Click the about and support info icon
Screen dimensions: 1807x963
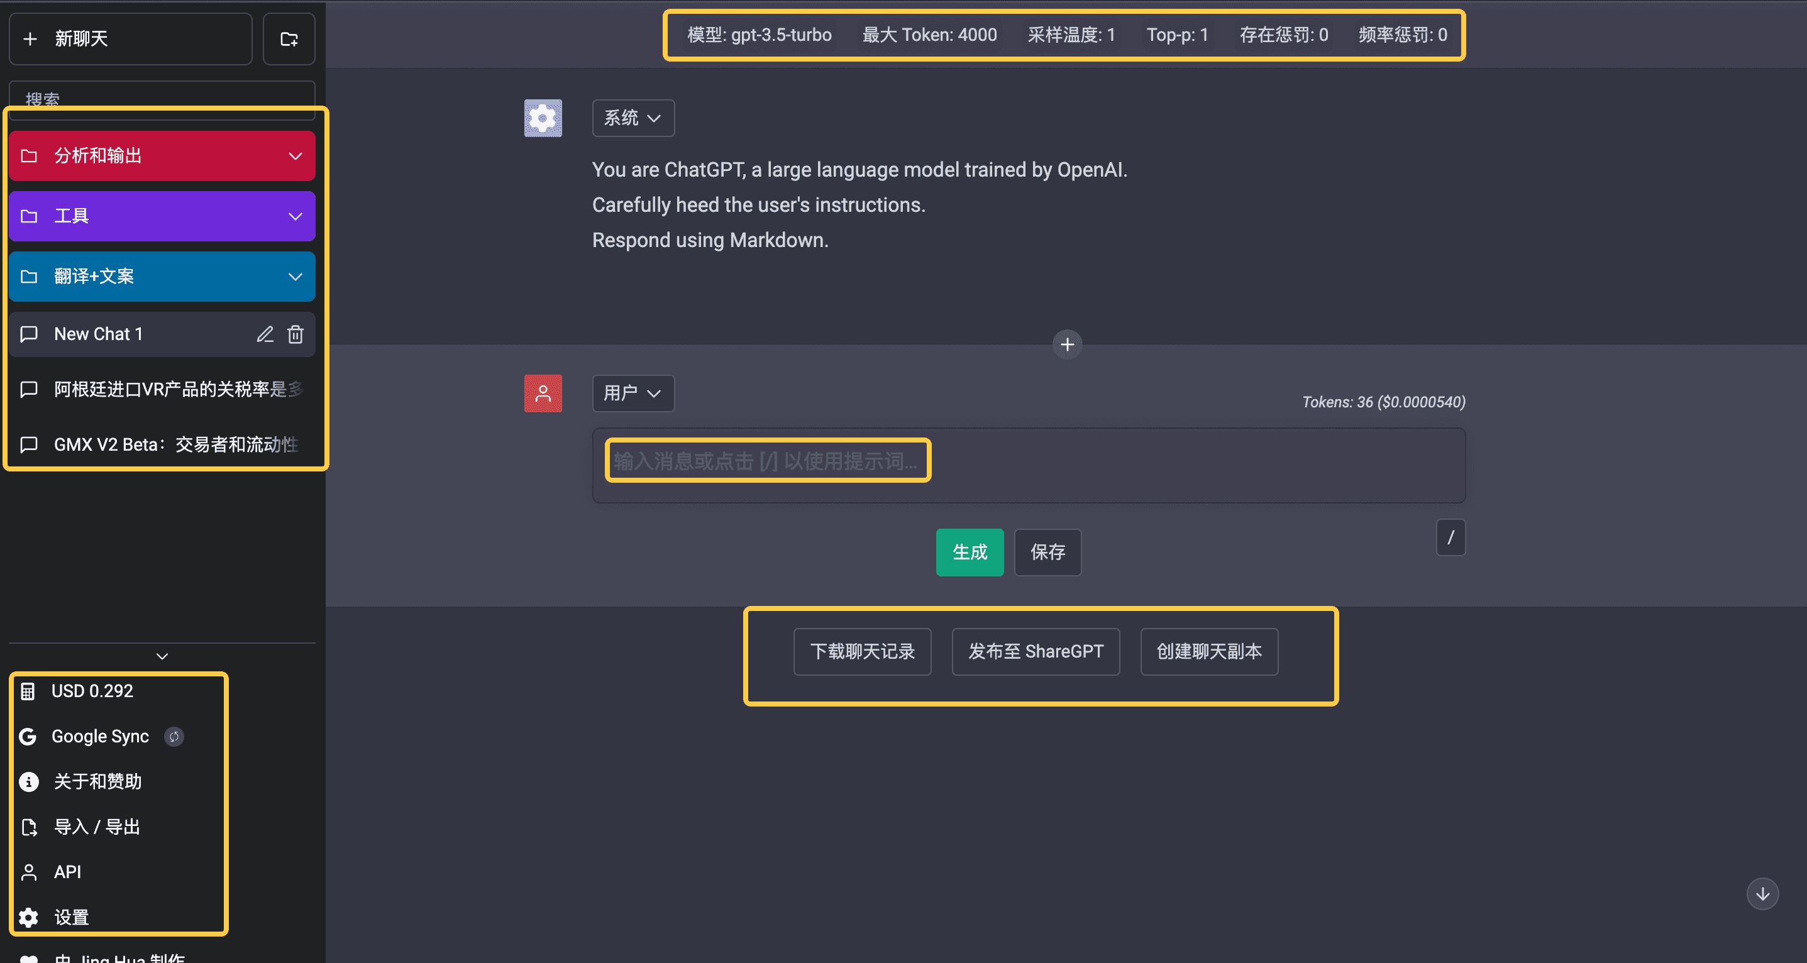point(26,781)
